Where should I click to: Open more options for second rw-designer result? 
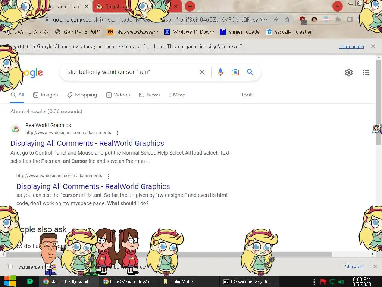pos(109,176)
